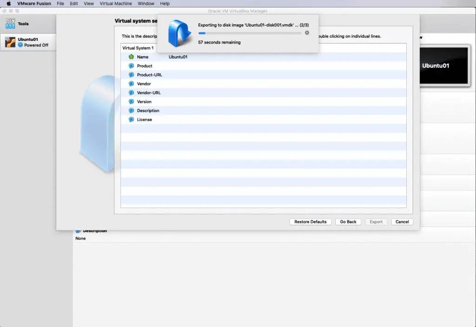
Task: Click the export progress bar
Action: tap(250, 33)
